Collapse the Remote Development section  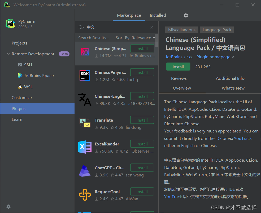(8, 54)
